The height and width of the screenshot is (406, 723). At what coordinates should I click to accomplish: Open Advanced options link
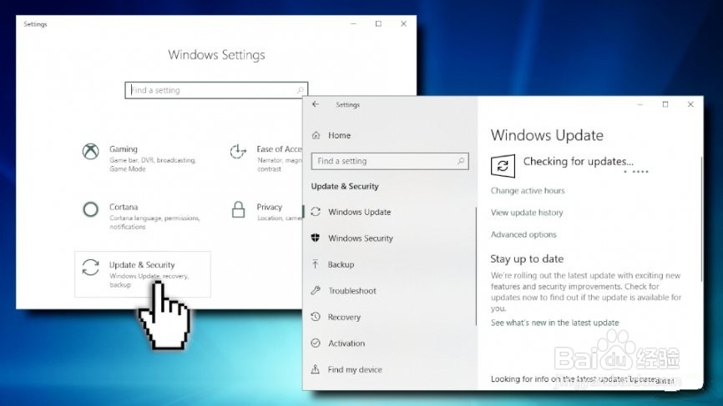click(x=523, y=234)
